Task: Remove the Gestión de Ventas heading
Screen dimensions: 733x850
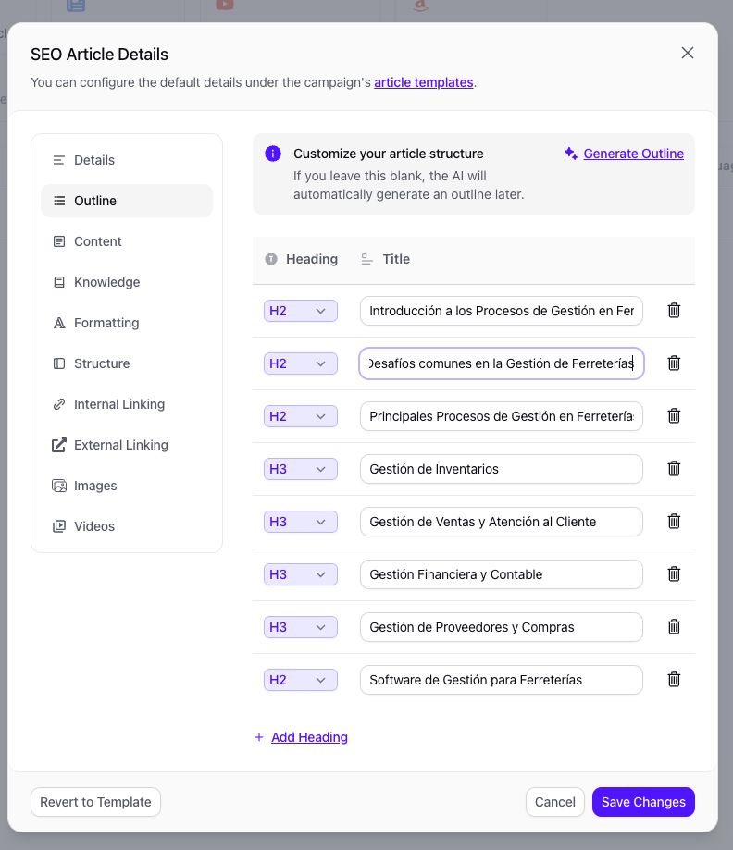Action: 674,522
